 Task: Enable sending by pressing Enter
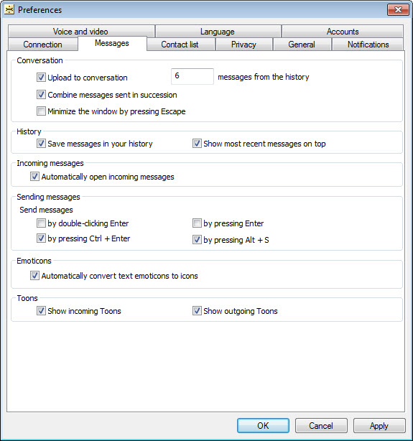coord(197,223)
